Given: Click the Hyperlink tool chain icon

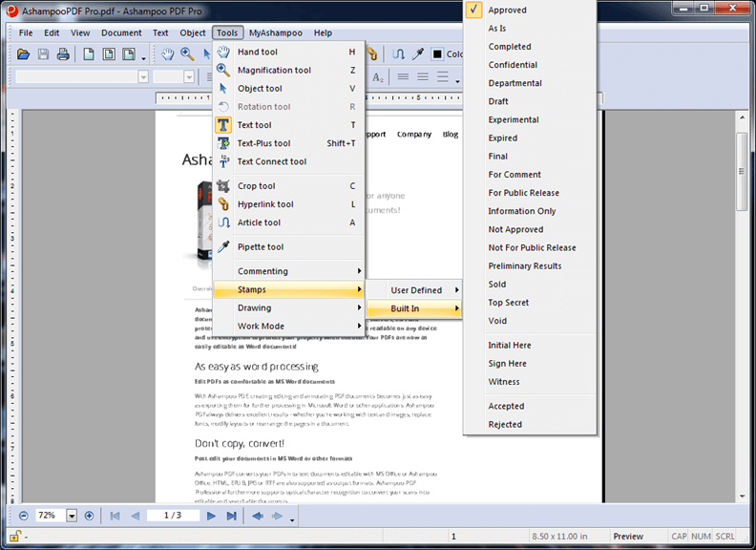Looking at the screenshot, I should coord(223,204).
